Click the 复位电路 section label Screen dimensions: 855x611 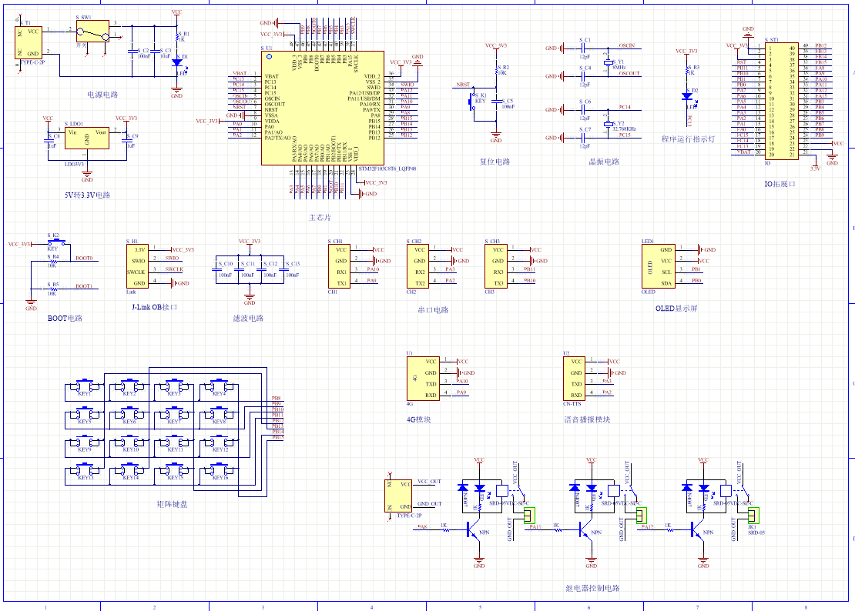(495, 162)
